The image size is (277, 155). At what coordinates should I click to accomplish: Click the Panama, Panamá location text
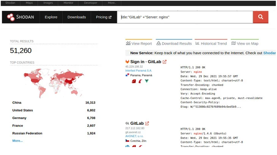[x=141, y=75]
